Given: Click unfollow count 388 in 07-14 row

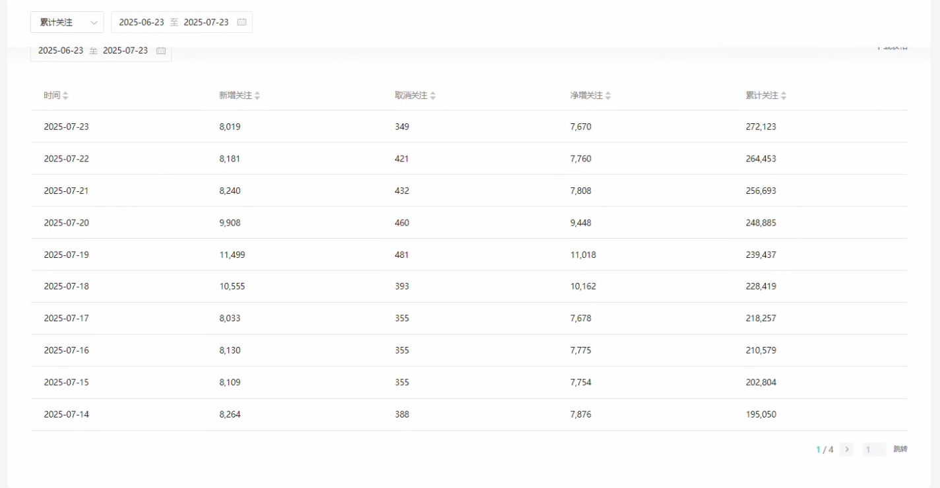Looking at the screenshot, I should click(402, 415).
